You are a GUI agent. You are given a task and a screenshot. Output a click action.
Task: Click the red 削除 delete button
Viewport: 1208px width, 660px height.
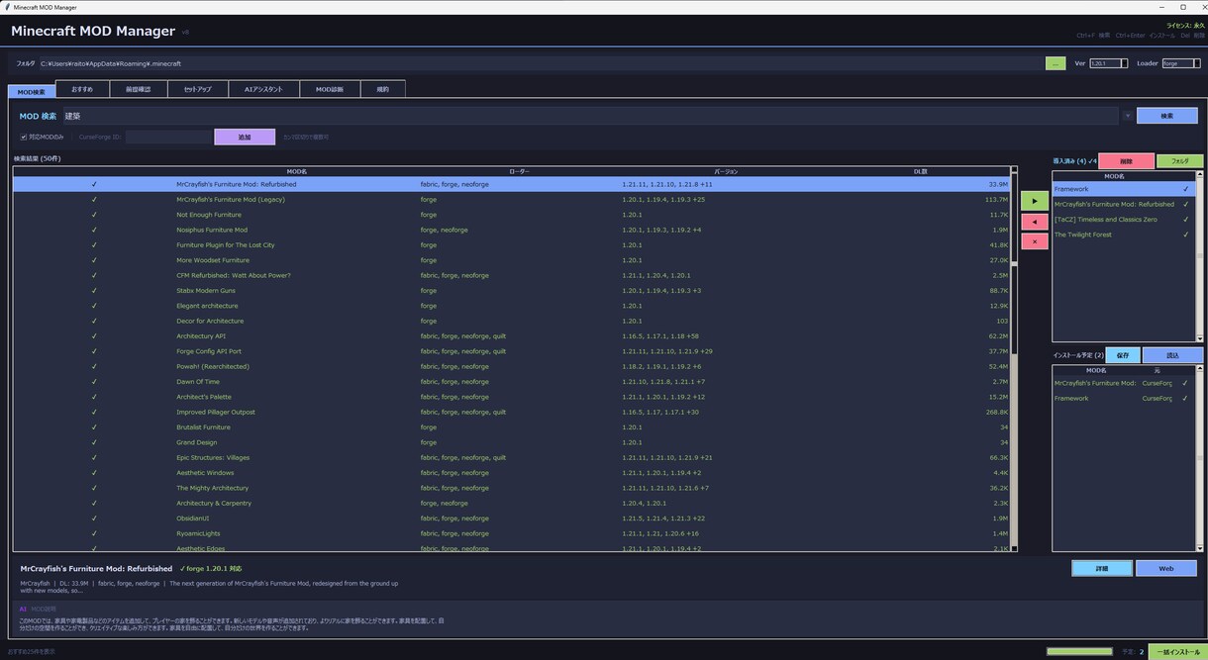1126,160
